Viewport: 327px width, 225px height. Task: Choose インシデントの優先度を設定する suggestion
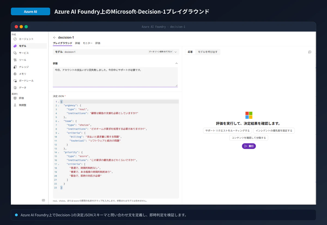[x=274, y=131]
